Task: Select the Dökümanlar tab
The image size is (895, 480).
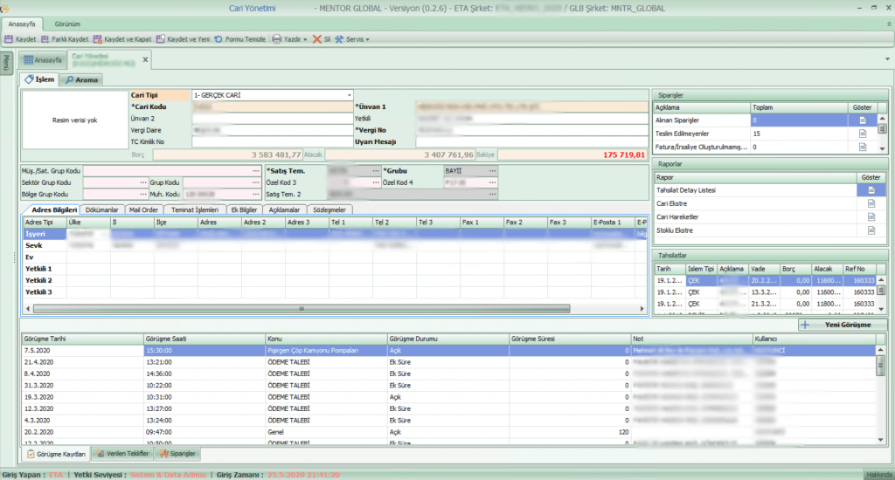Action: click(x=101, y=209)
